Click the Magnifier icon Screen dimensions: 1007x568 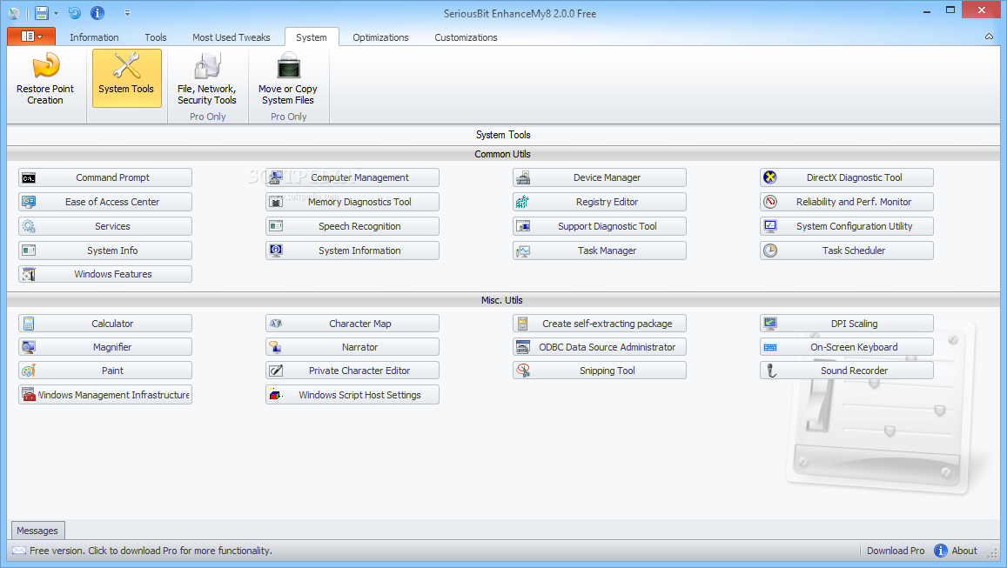(x=29, y=347)
